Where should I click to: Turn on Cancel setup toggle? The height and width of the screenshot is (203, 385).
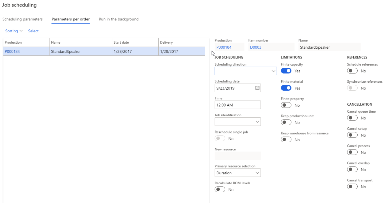pyautogui.click(x=352, y=135)
